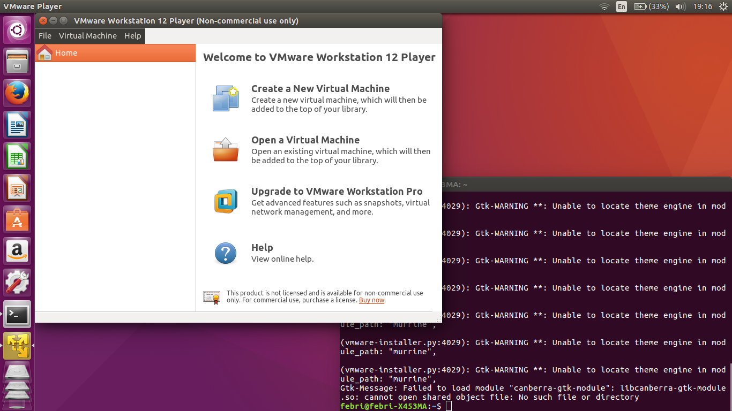Click the Create a New Virtual Machine heading
The height and width of the screenshot is (411, 732).
click(320, 89)
